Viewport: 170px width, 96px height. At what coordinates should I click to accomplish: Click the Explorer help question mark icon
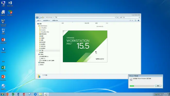point(139,20)
